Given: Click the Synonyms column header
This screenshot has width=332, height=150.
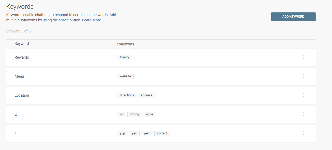Looking at the screenshot, I should click(x=125, y=44).
